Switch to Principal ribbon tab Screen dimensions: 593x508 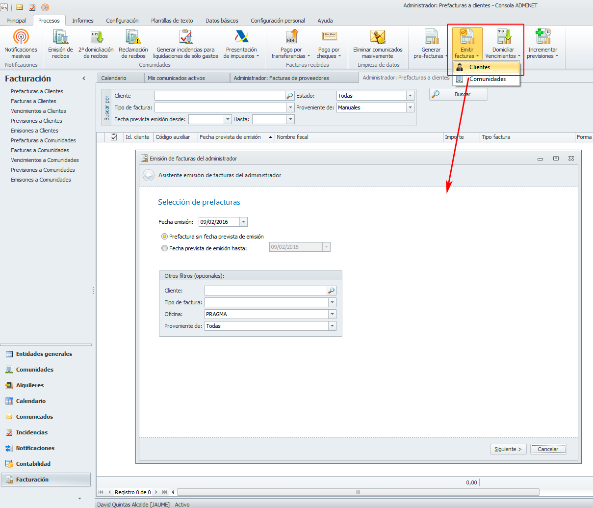click(x=16, y=21)
